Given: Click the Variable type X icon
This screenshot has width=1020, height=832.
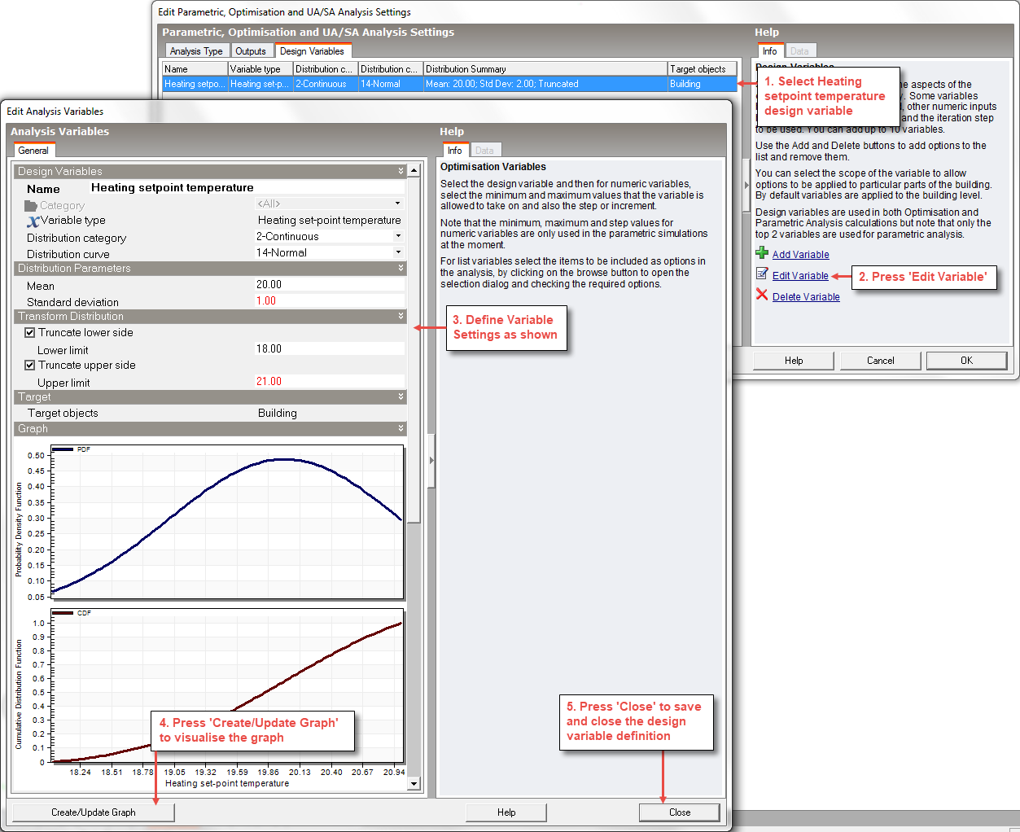Looking at the screenshot, I should click(x=33, y=221).
